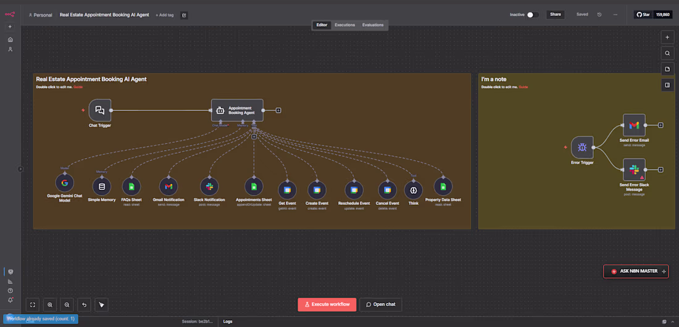Toggle the right focus panel icon
Screen dimensions: 679x327
pos(667,85)
